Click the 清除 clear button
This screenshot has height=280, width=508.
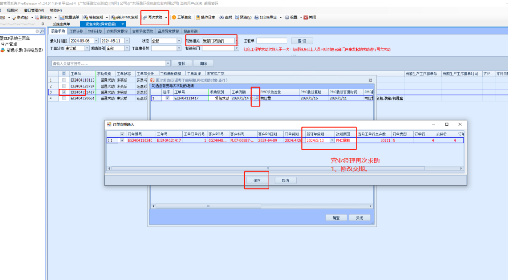pos(203,63)
